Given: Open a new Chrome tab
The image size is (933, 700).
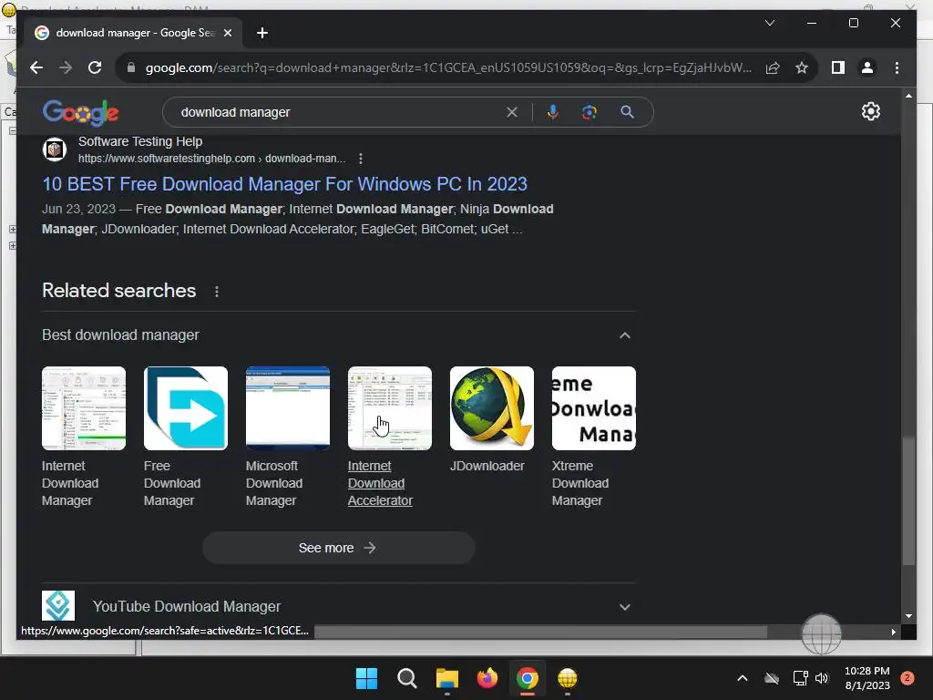Looking at the screenshot, I should tap(261, 33).
